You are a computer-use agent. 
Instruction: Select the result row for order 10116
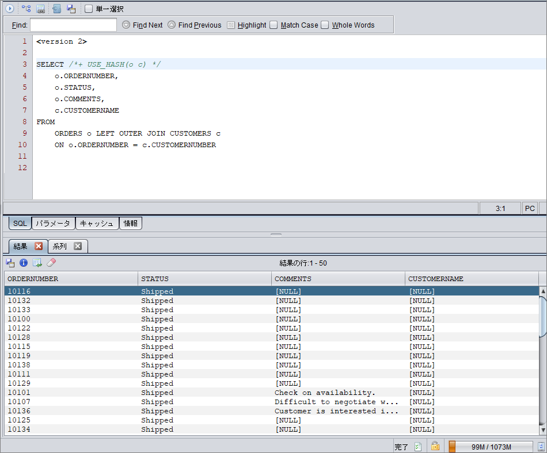point(271,291)
